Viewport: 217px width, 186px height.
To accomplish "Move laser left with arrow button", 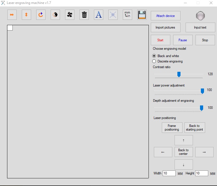I will [x=163, y=152].
